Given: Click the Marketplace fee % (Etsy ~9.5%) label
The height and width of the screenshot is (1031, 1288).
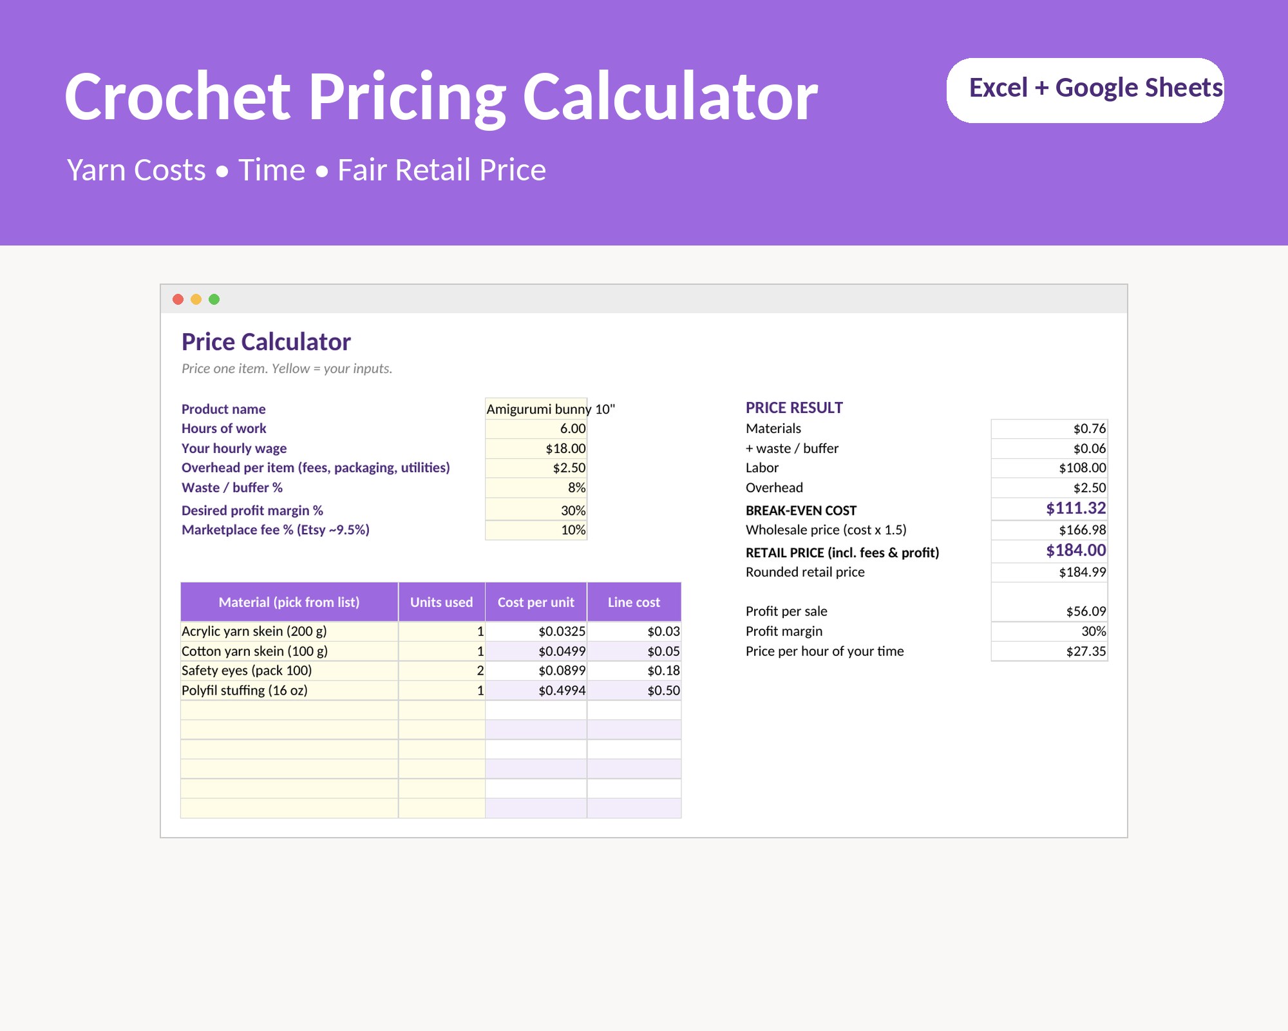Looking at the screenshot, I should [x=276, y=530].
